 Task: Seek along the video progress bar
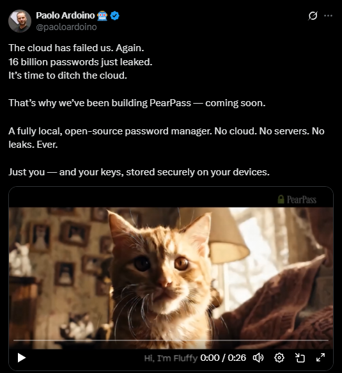(171, 340)
